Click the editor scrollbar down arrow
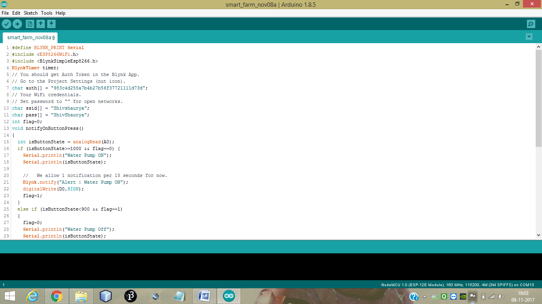 (538, 235)
